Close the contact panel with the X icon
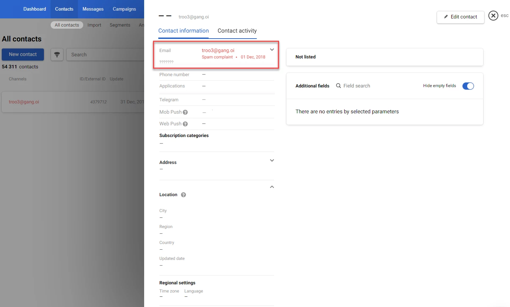Image resolution: width=510 pixels, height=307 pixels. pyautogui.click(x=493, y=16)
